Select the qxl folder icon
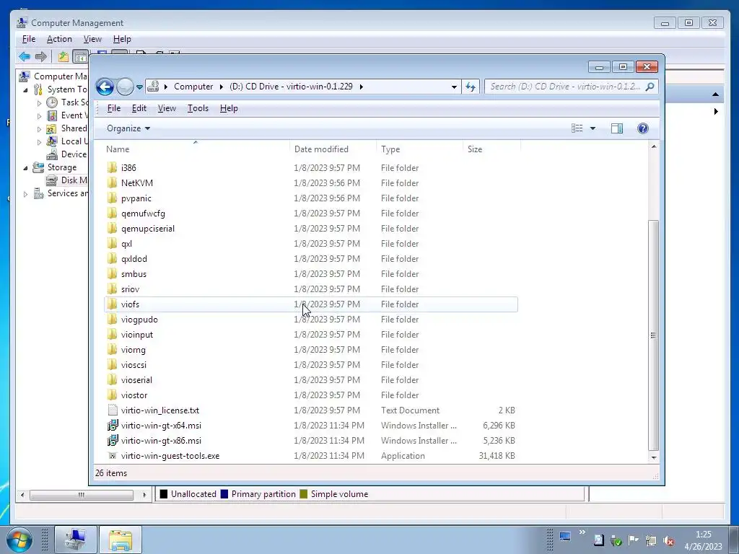 [x=112, y=244]
